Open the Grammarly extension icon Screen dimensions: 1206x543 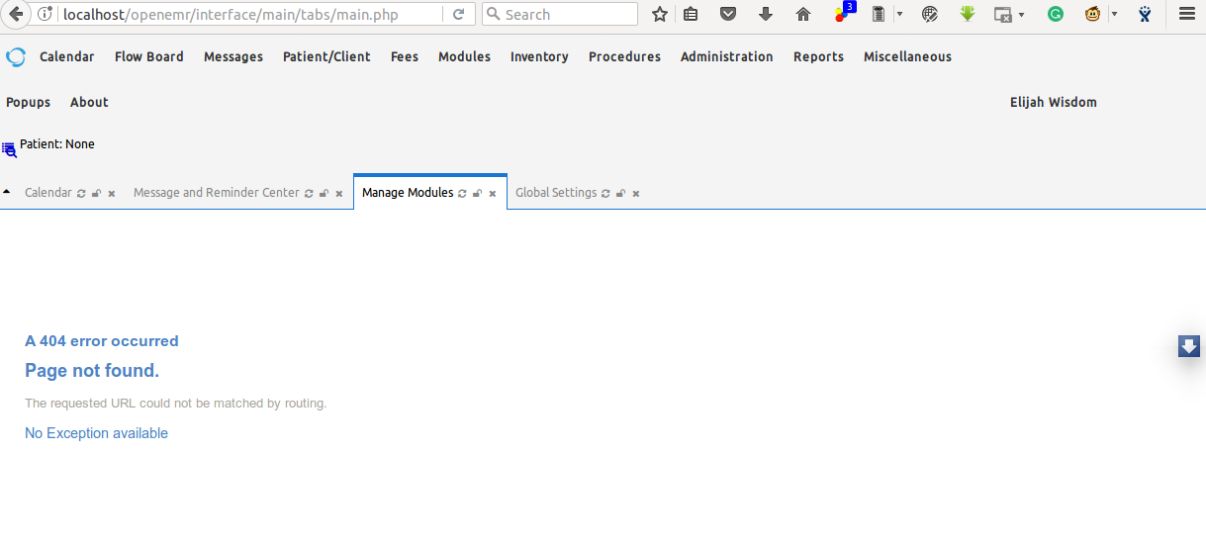(x=1056, y=14)
